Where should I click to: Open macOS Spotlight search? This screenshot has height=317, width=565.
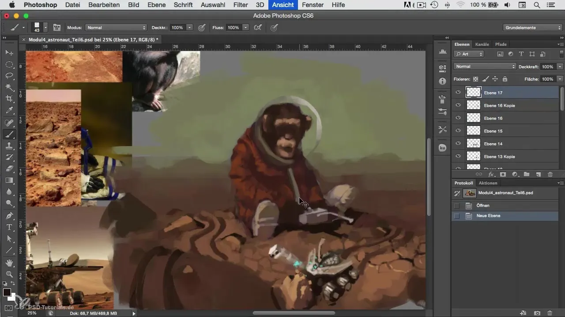(537, 5)
